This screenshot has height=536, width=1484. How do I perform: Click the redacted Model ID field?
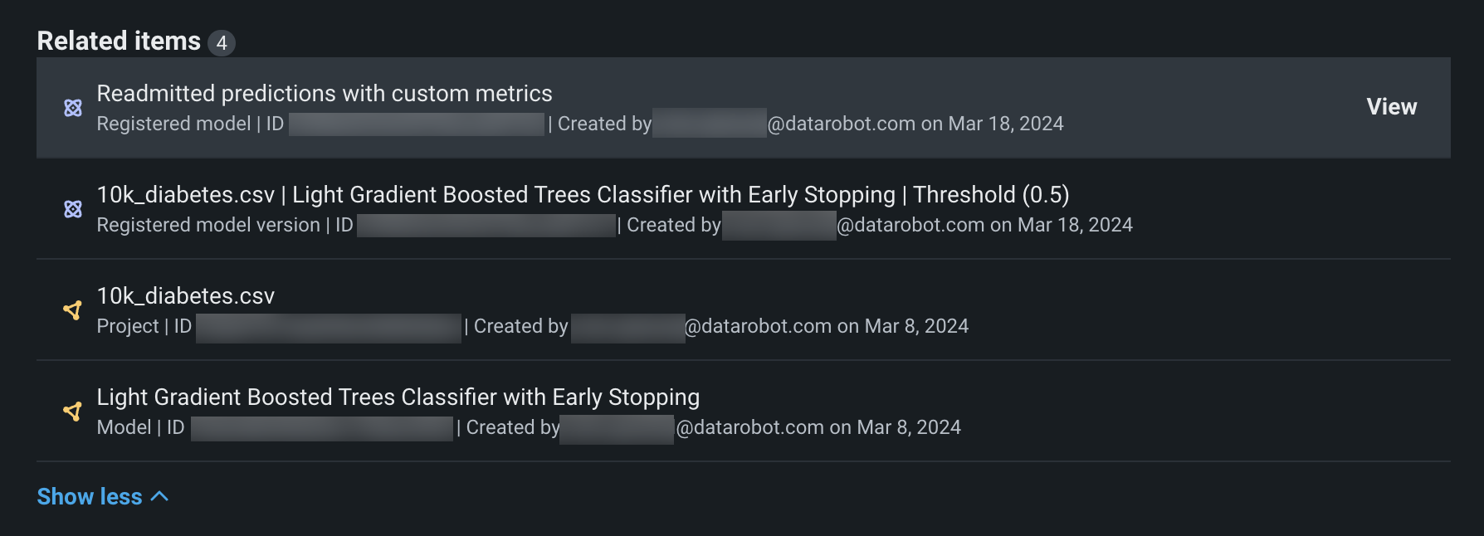[321, 428]
